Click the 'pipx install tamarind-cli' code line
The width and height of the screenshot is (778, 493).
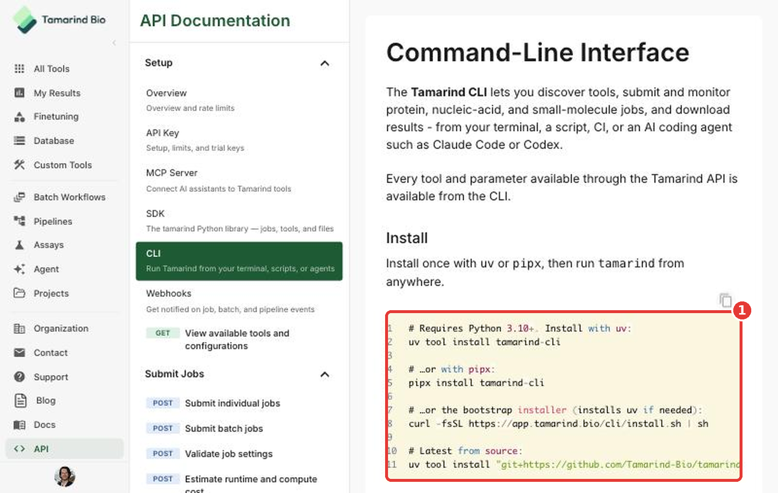click(476, 383)
